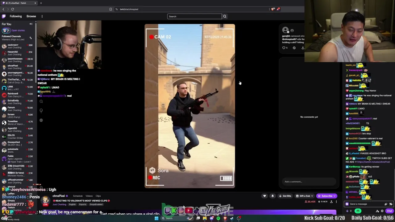Viewport: 395px width, 222px height.
Task: Switch to Schedule tab
Action: (78, 196)
